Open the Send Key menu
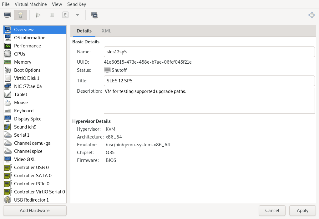The height and width of the screenshot is (219, 319). click(x=77, y=4)
